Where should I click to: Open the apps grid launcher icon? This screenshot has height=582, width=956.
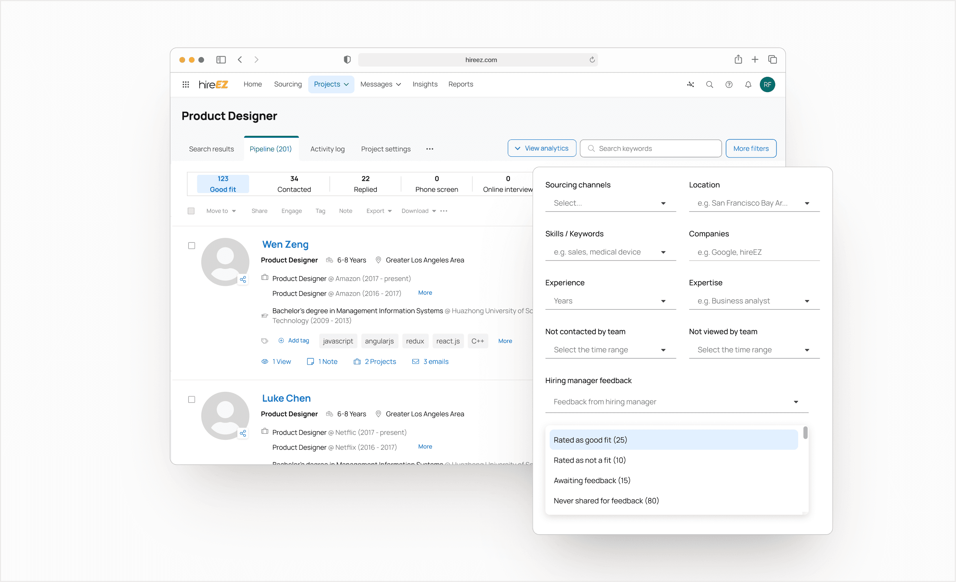click(x=186, y=84)
